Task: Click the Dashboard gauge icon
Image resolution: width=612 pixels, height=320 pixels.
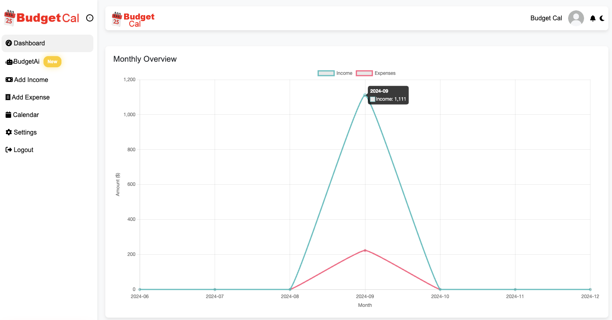Action: [9, 43]
